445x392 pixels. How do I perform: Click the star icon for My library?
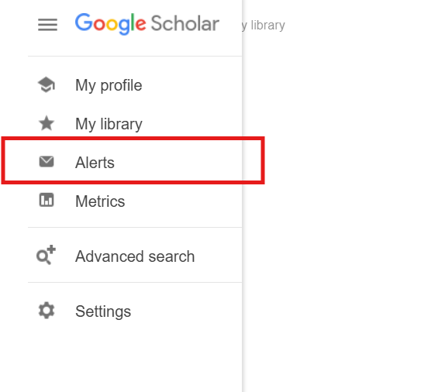[47, 123]
